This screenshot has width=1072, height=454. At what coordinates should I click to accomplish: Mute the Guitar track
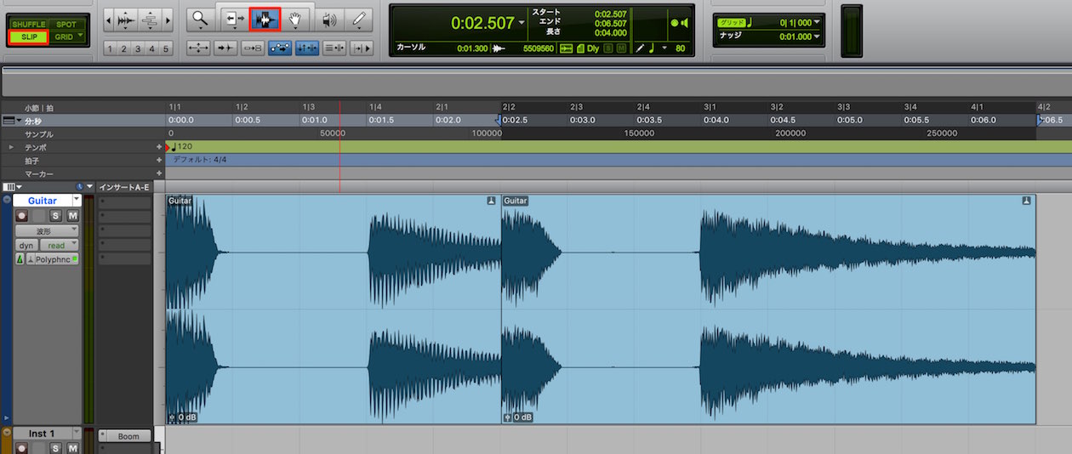72,216
